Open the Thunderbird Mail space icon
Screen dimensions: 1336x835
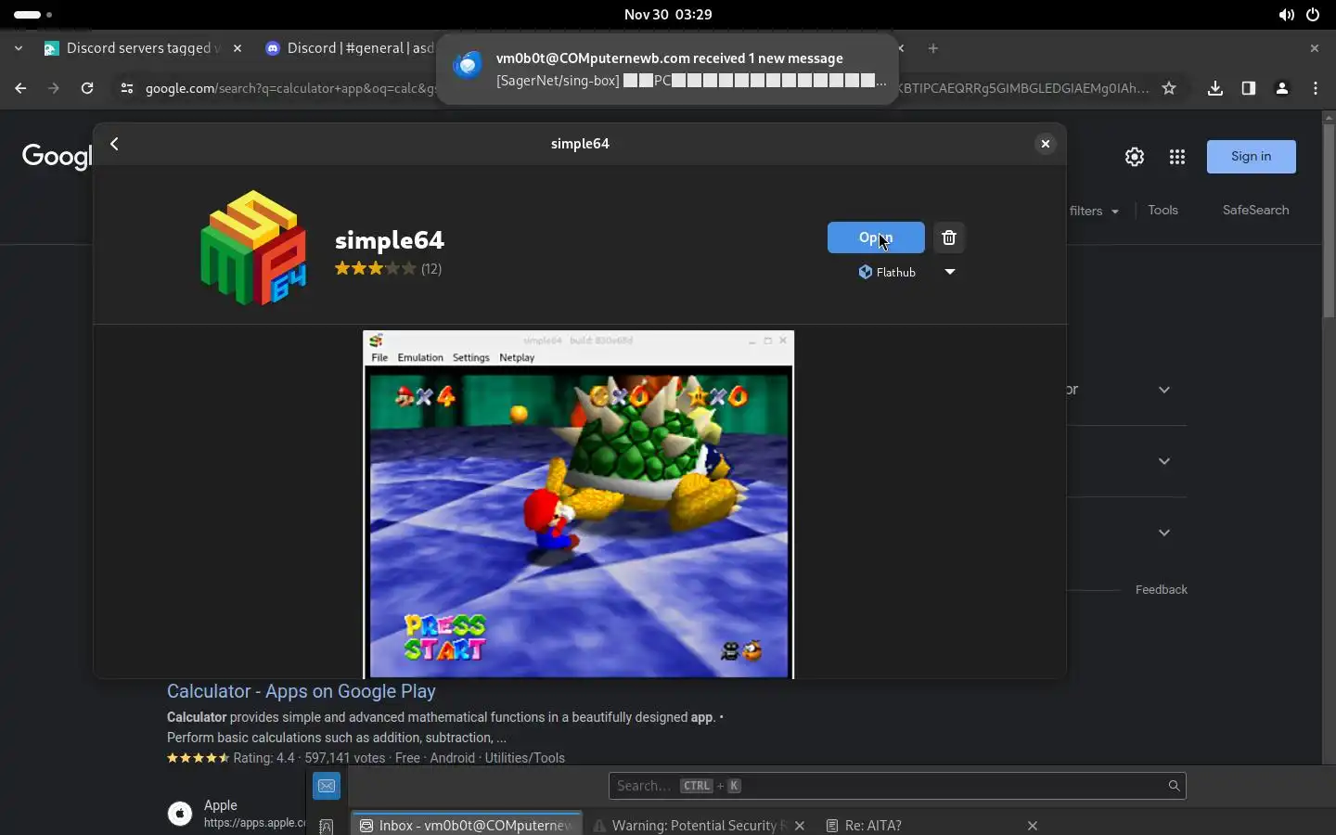coord(327,786)
